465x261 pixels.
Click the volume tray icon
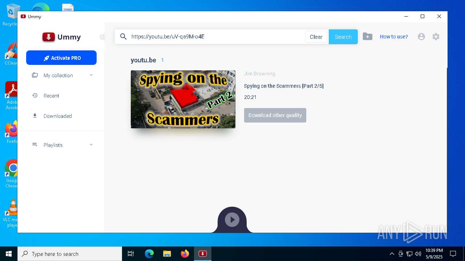418,254
